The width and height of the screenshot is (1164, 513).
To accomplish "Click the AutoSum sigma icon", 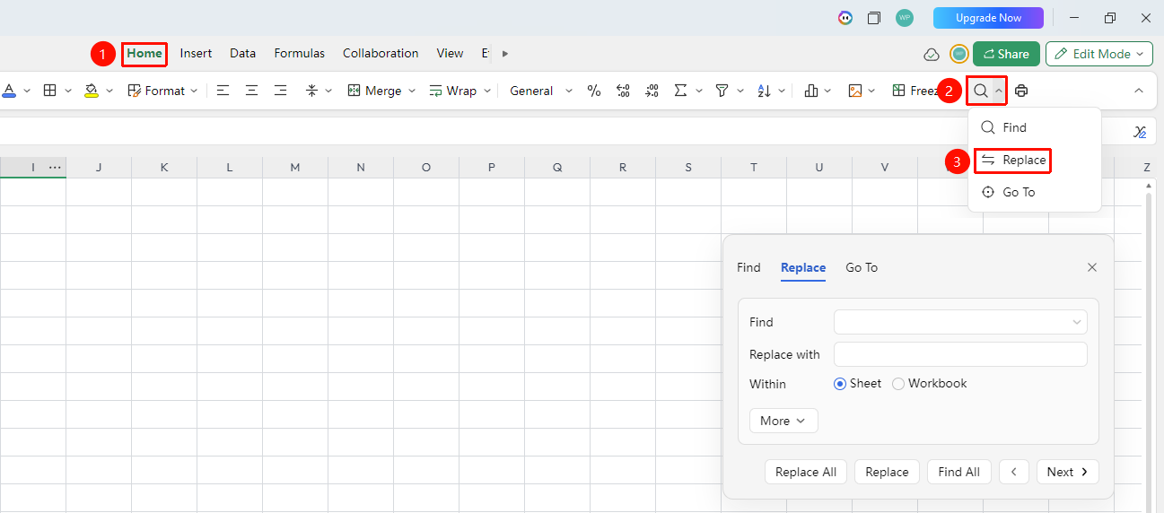I will 680,91.
